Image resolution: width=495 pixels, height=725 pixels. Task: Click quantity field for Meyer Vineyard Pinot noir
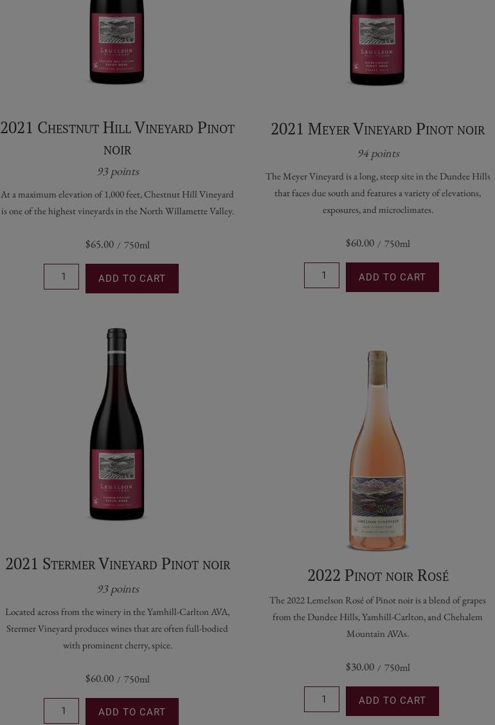point(321,275)
